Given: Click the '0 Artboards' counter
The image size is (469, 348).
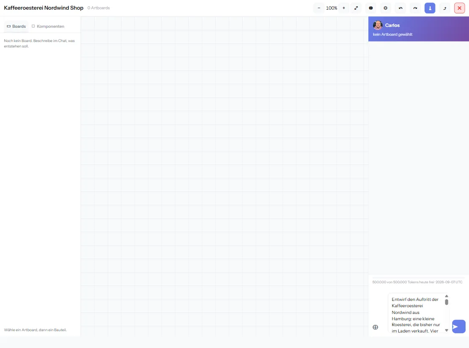Looking at the screenshot, I should click(98, 8).
